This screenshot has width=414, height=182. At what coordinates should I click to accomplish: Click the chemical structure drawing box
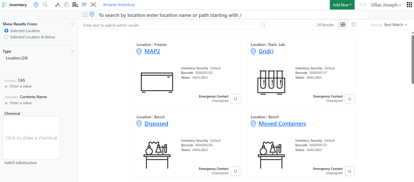[x=31, y=138]
